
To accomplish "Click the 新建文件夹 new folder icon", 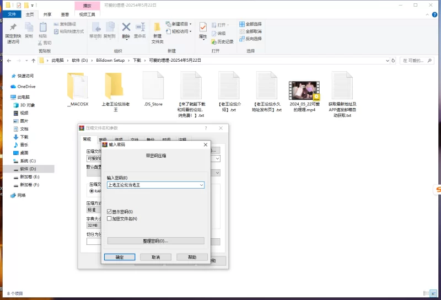I will [158, 28].
